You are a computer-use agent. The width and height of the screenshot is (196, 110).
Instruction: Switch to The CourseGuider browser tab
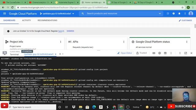pos(14,2)
